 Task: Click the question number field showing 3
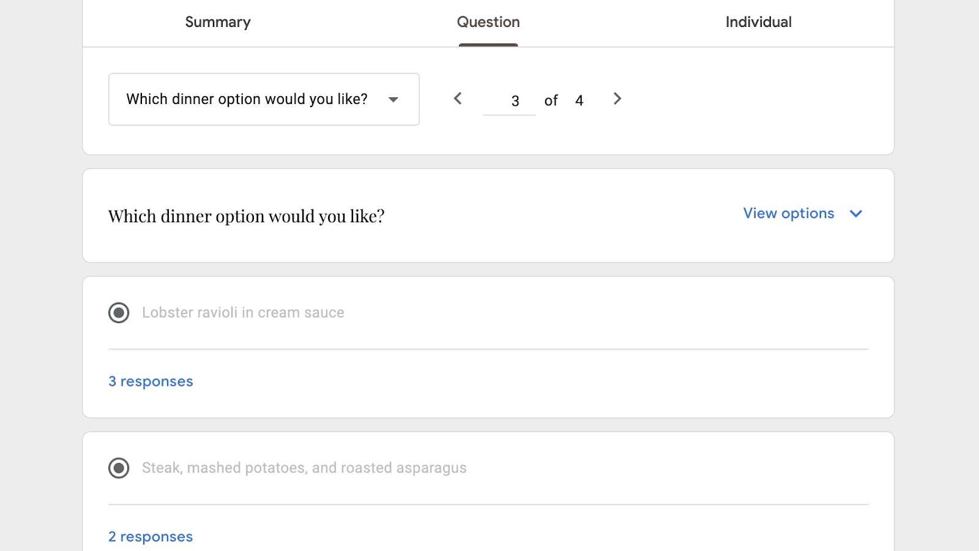click(510, 101)
